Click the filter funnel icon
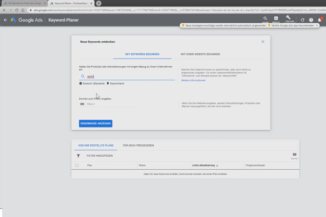 click(78, 156)
